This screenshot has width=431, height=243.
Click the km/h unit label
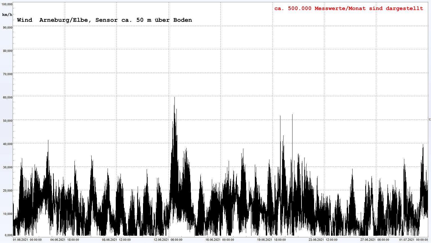tap(7, 14)
